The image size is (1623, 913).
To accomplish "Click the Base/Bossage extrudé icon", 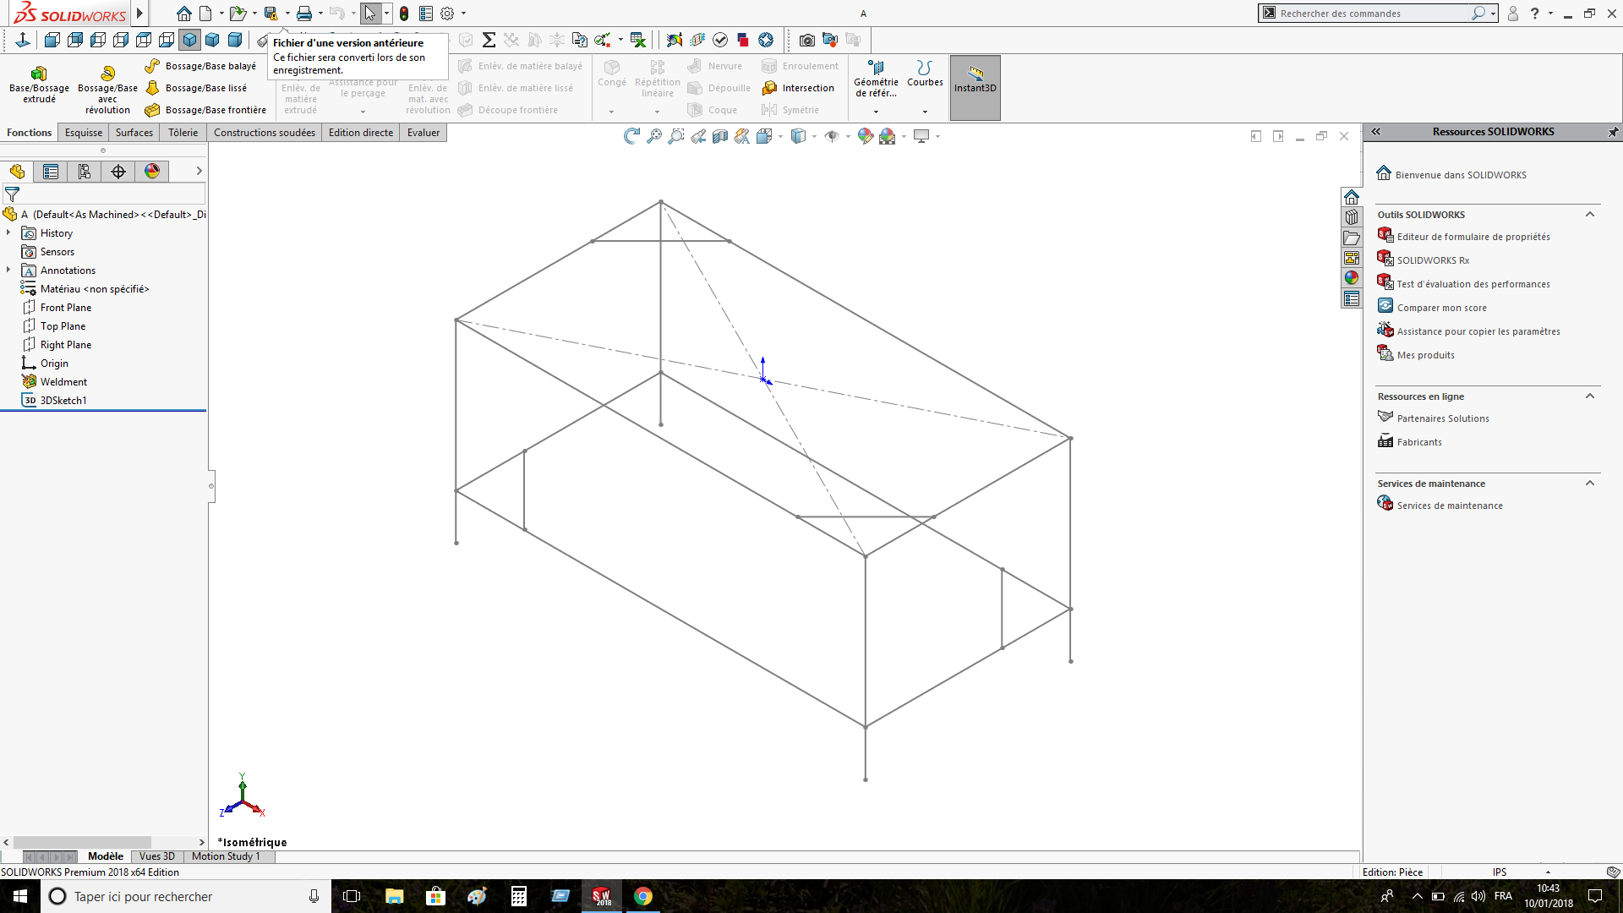I will [39, 74].
